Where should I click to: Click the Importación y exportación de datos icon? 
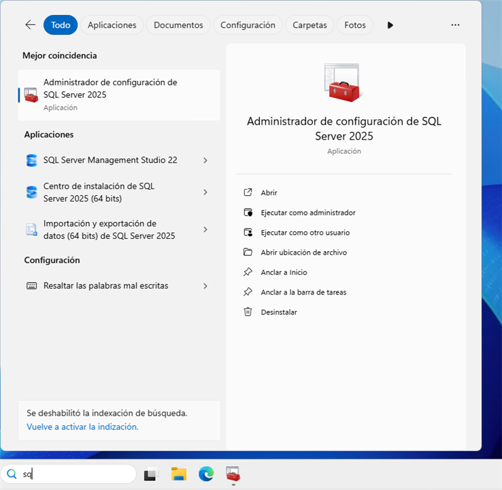click(x=31, y=229)
